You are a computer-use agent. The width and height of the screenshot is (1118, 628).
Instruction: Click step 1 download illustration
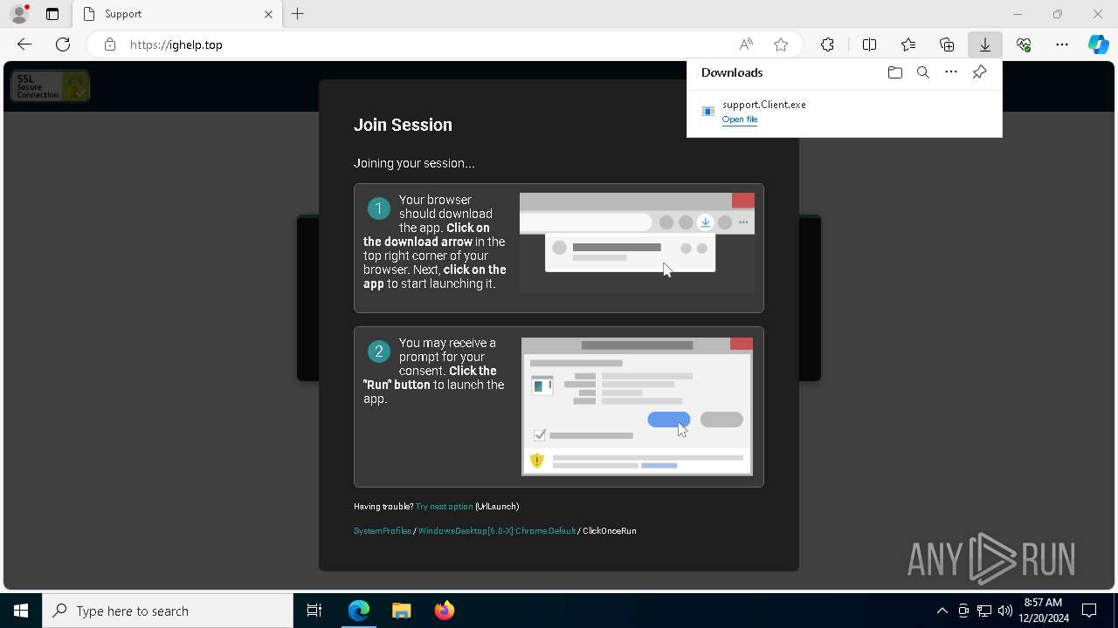coord(637,242)
